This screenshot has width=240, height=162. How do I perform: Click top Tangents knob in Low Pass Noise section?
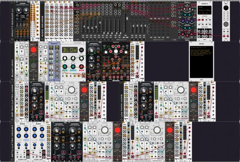tap(144, 90)
